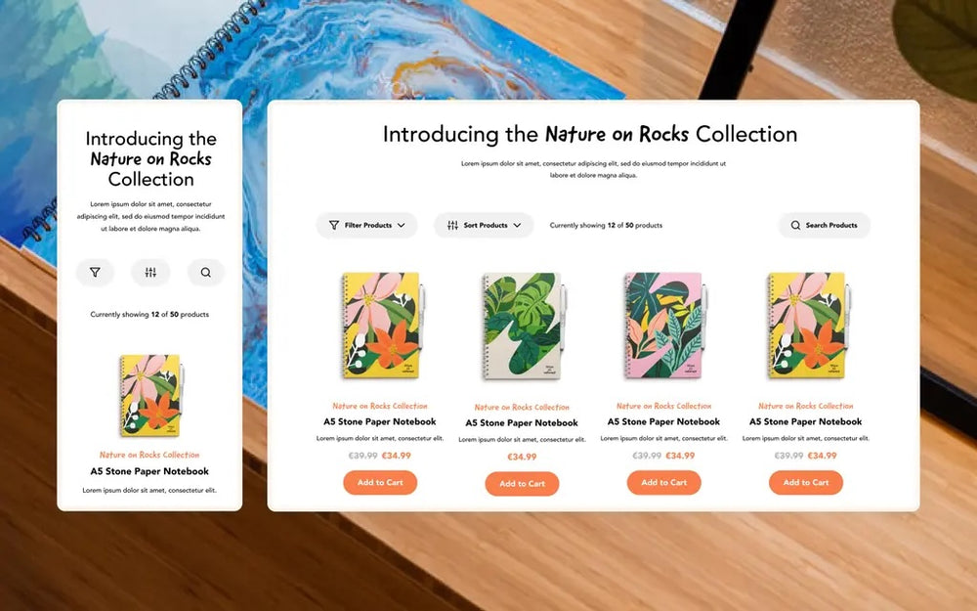The height and width of the screenshot is (611, 977).
Task: Add green monstera notebook to cart
Action: click(522, 484)
